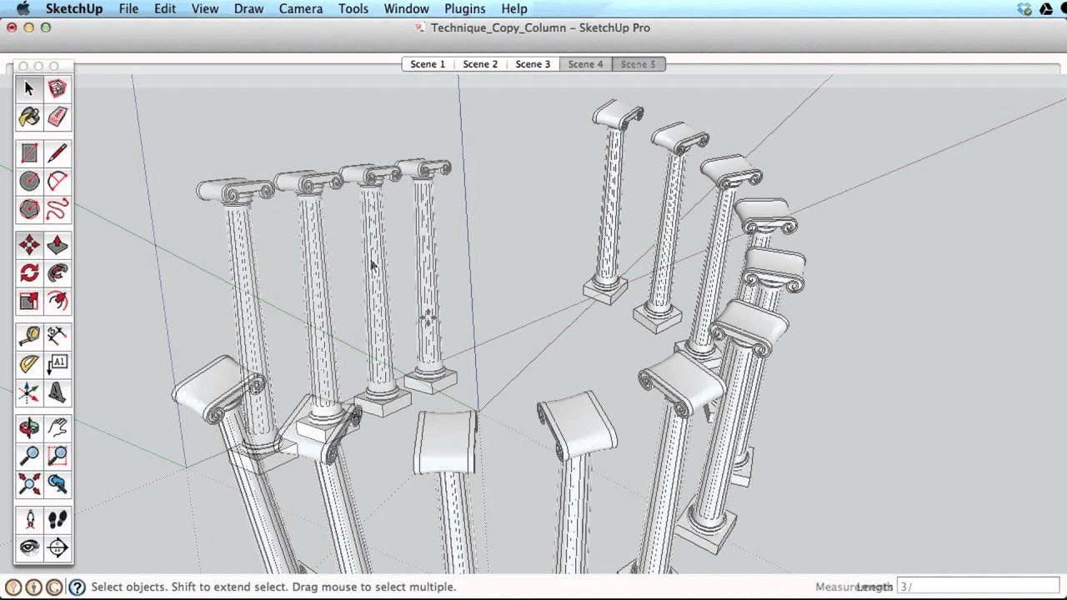Screen dimensions: 1067x600
Task: Open the Camera menu
Action: point(301,9)
